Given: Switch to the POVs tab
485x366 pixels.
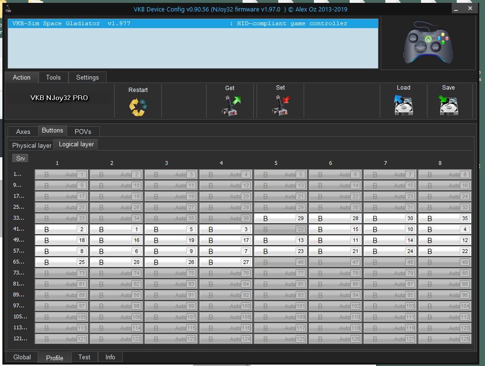Looking at the screenshot, I should coord(83,132).
